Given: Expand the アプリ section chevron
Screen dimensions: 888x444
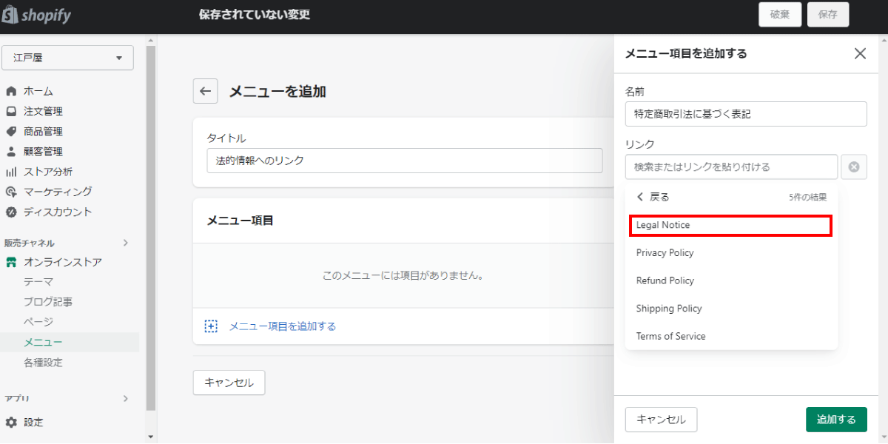Looking at the screenshot, I should point(125,398).
